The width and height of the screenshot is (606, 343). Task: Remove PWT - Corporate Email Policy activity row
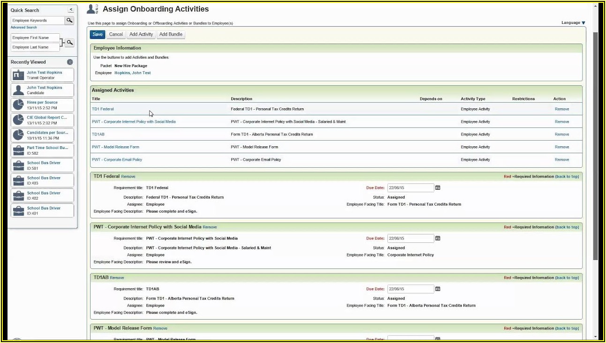561,160
